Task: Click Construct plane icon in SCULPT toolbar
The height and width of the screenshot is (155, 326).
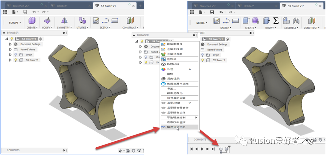Action: pos(130,21)
